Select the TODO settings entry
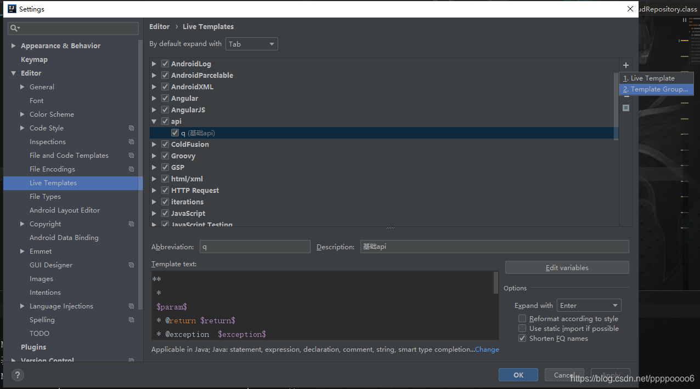 [39, 334]
